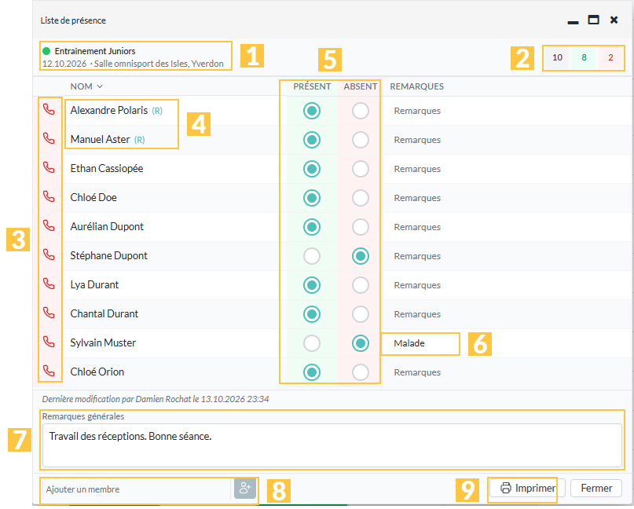Click the total count badge showing 10

(x=557, y=58)
